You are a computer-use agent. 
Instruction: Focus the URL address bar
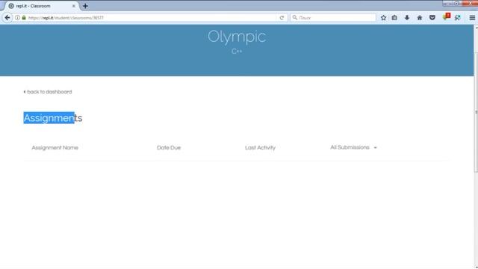149,18
